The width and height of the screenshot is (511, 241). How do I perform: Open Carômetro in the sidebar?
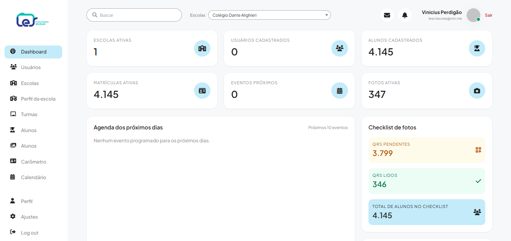coord(33,162)
